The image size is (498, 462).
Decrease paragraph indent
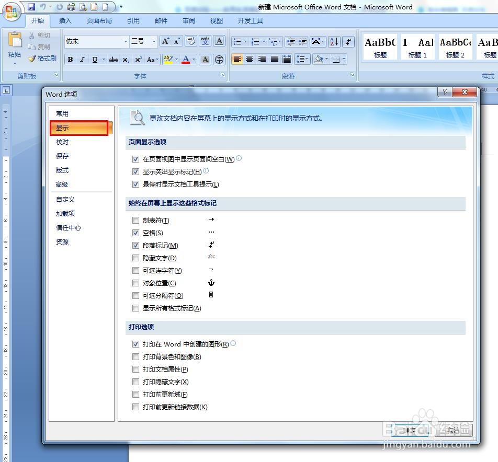291,41
